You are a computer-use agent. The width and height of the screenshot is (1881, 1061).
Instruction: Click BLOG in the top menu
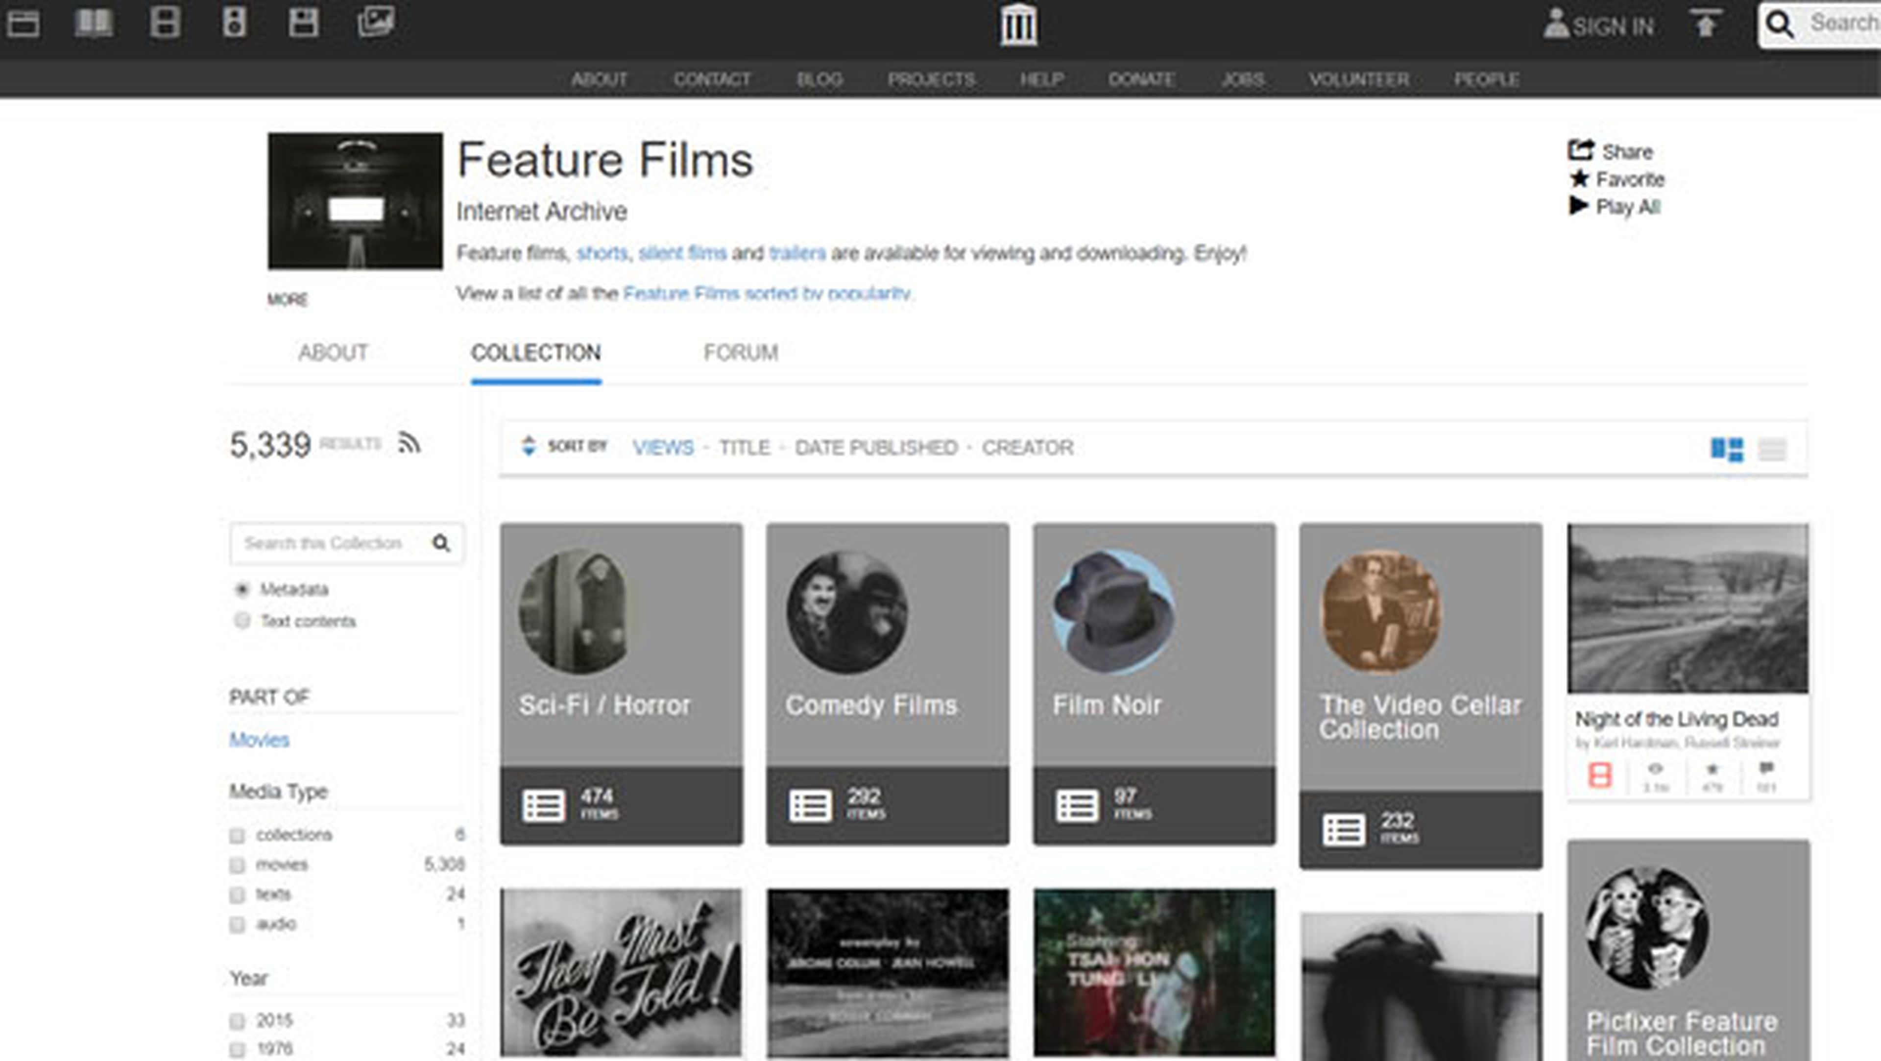click(x=820, y=79)
